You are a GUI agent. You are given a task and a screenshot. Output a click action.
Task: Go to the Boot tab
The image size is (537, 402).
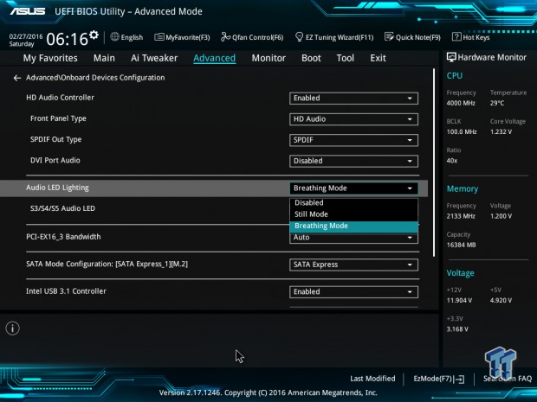pyautogui.click(x=311, y=58)
